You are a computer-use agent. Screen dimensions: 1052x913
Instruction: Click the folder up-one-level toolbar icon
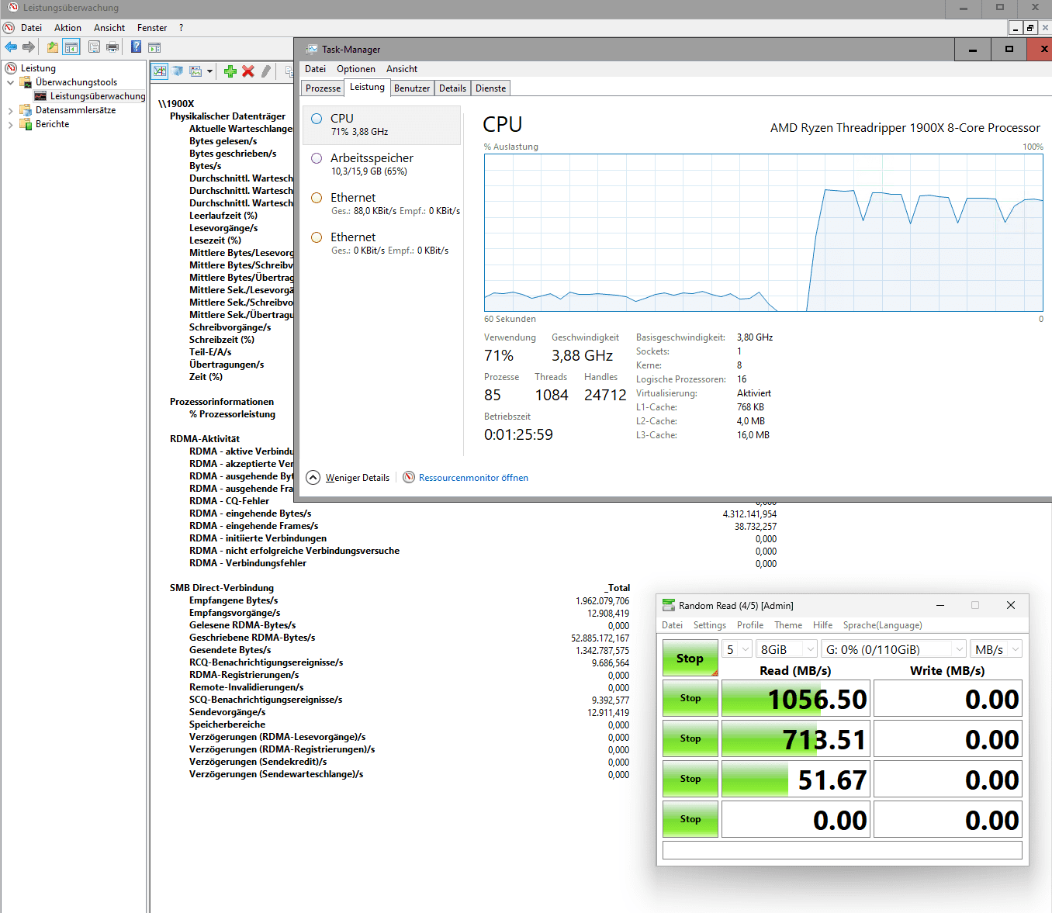pos(53,47)
